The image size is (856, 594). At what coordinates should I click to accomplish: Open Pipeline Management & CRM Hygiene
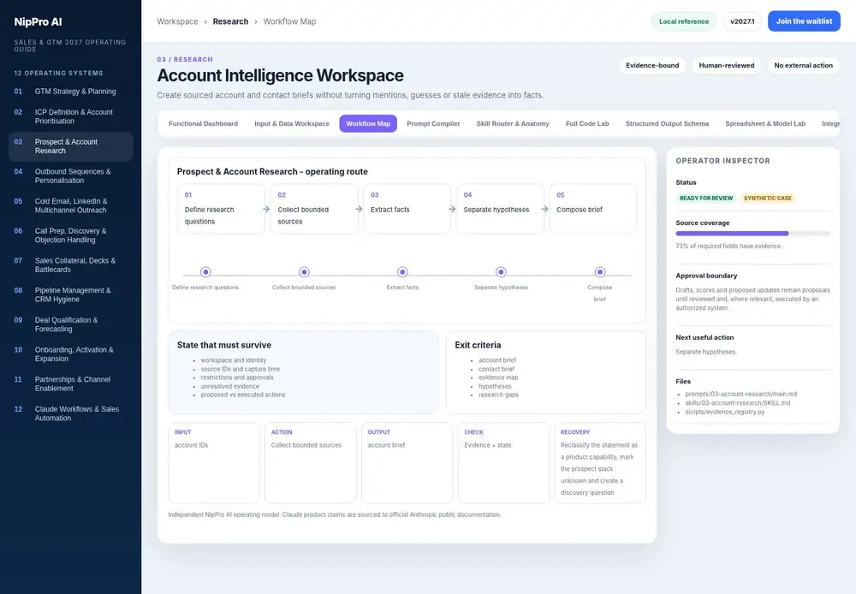(70, 294)
